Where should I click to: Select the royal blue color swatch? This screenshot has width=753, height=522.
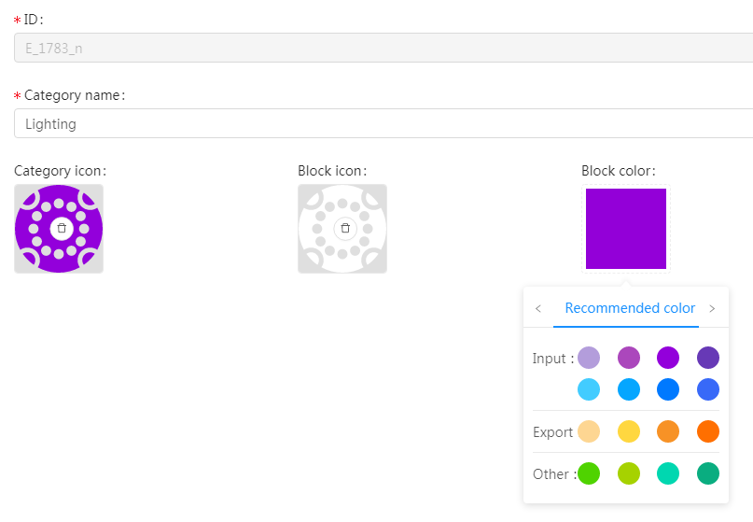(708, 389)
